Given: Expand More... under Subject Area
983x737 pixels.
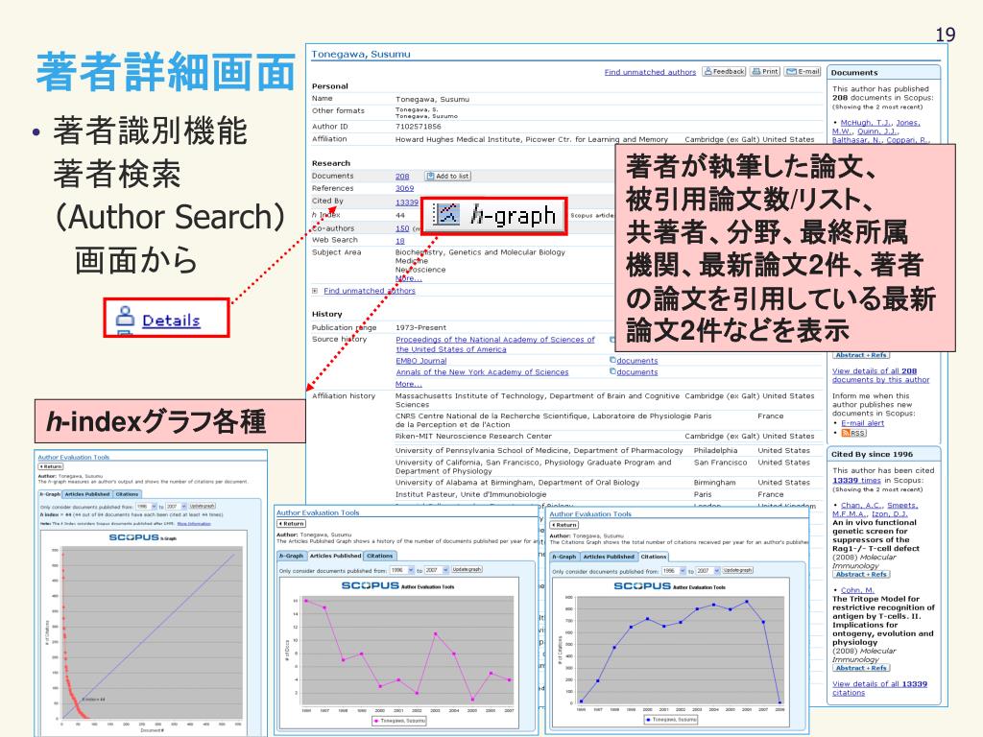Looking at the screenshot, I should (408, 278).
